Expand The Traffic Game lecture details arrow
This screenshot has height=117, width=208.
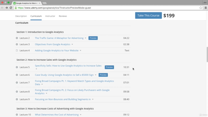pyautogui.click(x=85, y=38)
